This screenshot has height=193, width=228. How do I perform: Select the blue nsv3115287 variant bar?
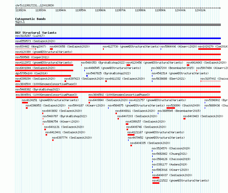pyautogui.click(x=118, y=38)
